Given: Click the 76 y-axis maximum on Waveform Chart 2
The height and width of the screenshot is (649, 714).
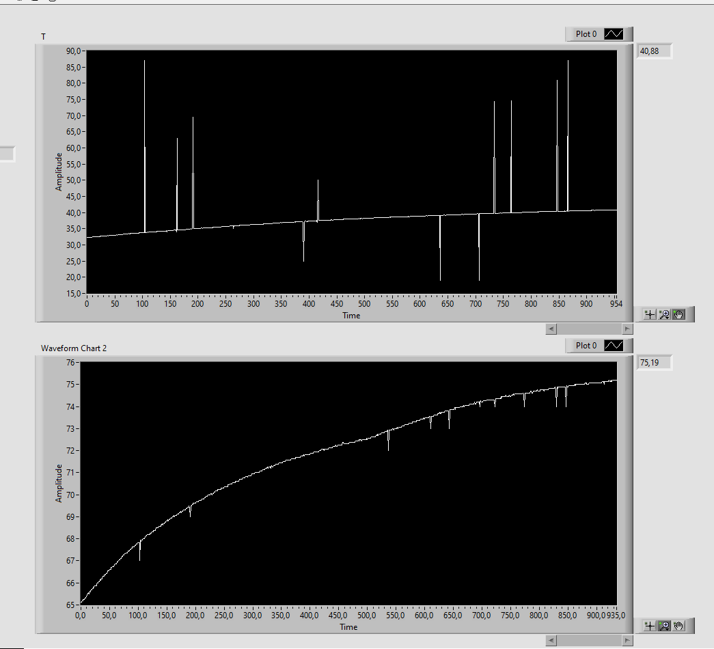Looking at the screenshot, I should (x=70, y=363).
